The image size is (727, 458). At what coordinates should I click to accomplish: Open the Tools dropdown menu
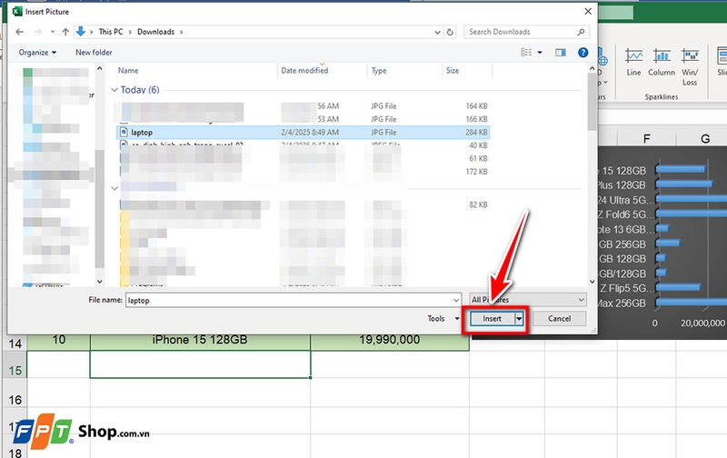point(440,319)
